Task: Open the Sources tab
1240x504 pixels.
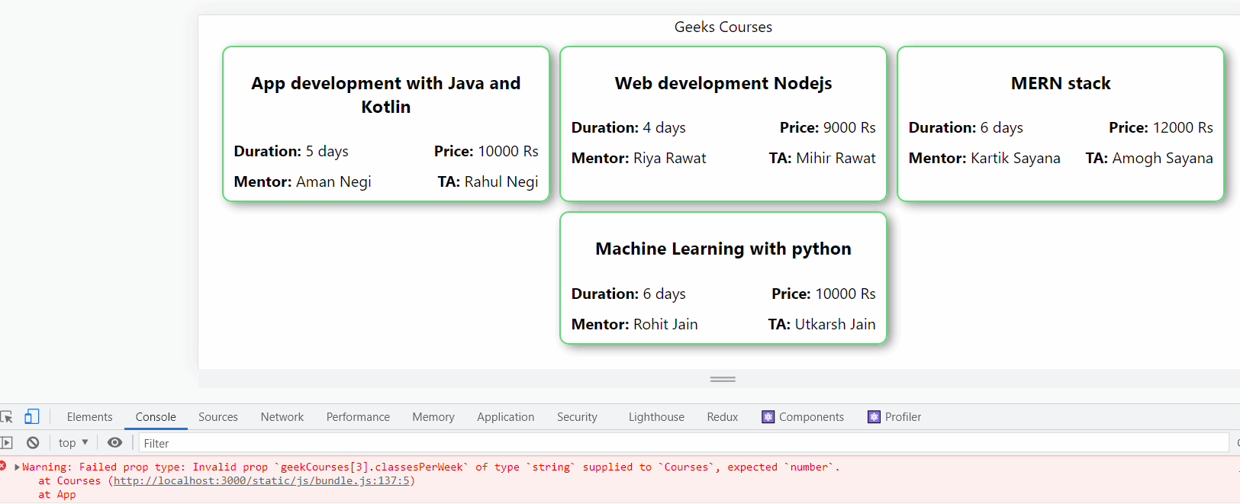Action: point(218,417)
